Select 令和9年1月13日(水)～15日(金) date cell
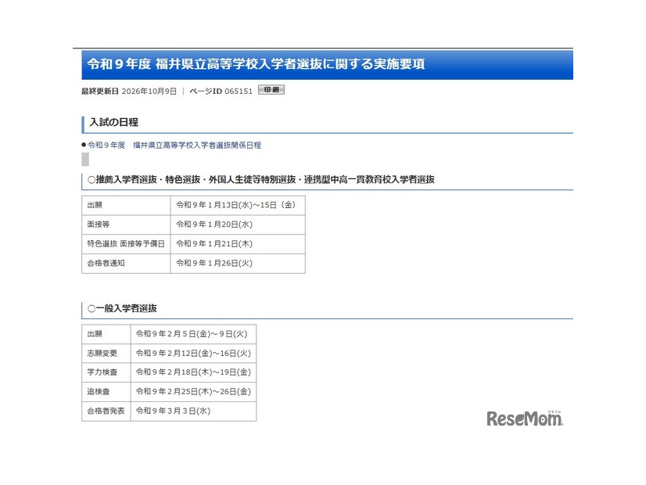This screenshot has width=646, height=485. (x=238, y=205)
